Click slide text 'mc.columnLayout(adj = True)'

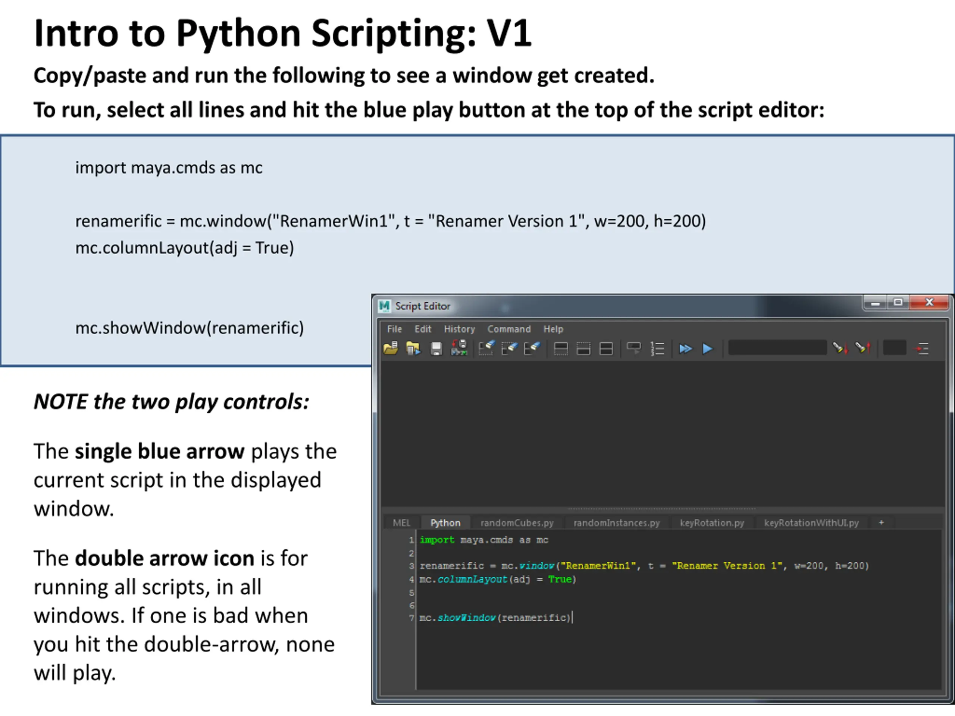pos(185,248)
